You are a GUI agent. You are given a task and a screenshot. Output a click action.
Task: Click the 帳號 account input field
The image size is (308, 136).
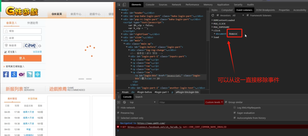pyautogui.click(x=22, y=31)
